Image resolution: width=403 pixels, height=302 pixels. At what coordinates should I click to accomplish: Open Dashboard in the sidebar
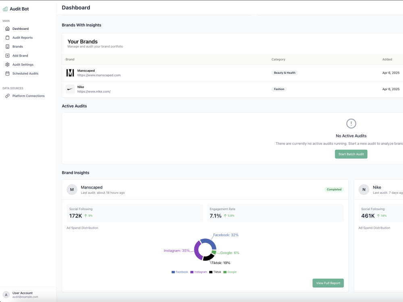click(21, 29)
